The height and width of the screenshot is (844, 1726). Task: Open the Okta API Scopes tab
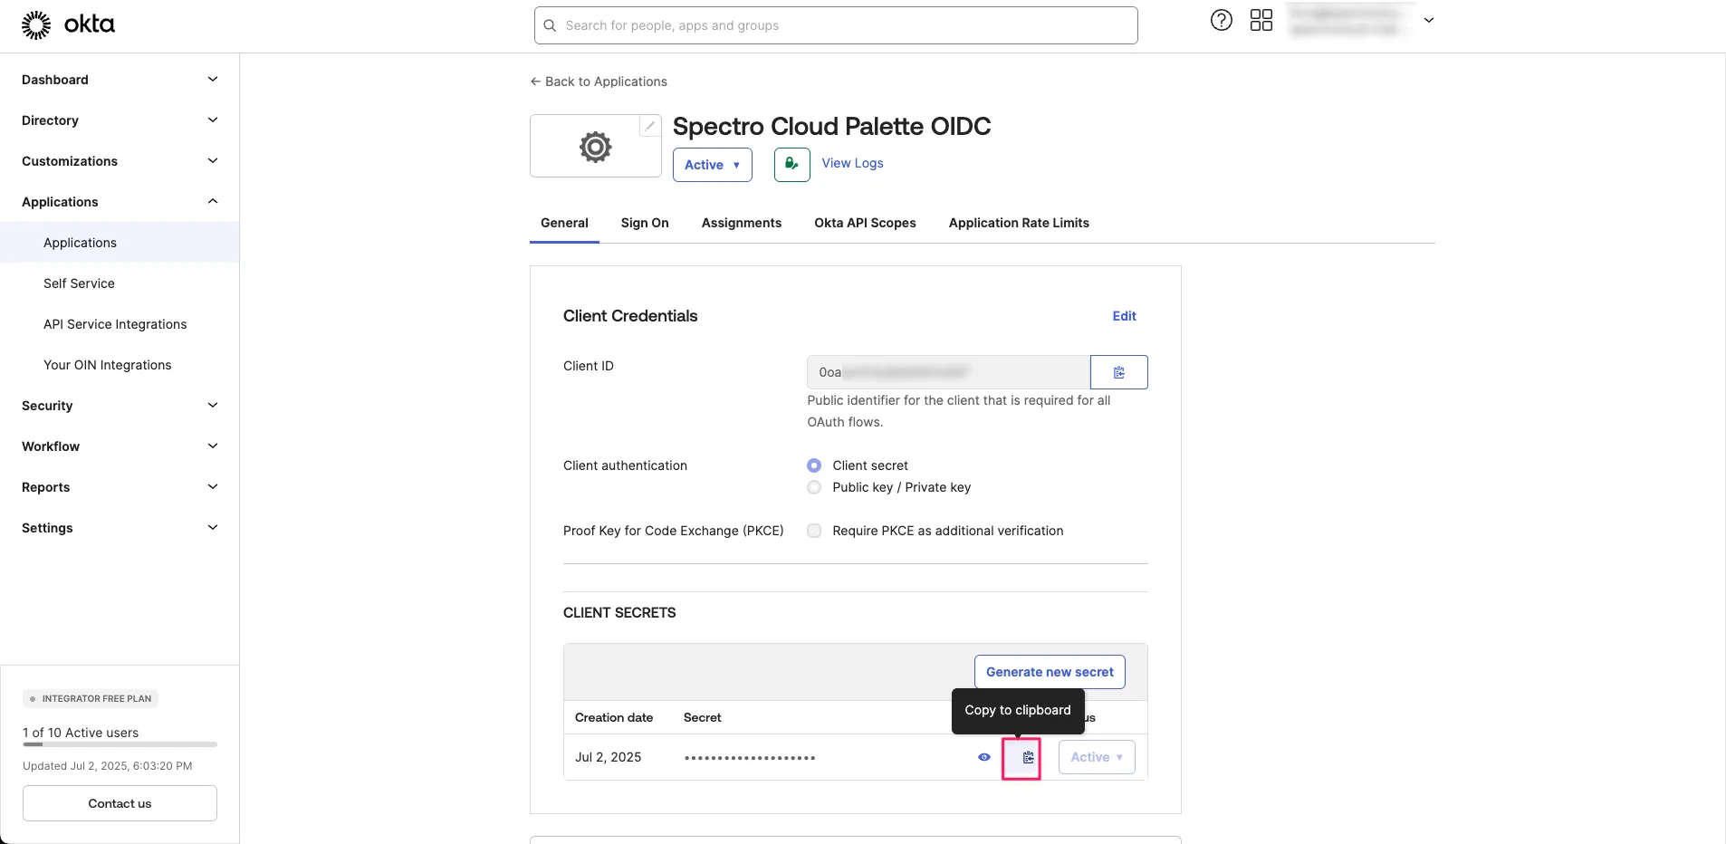pos(864,223)
